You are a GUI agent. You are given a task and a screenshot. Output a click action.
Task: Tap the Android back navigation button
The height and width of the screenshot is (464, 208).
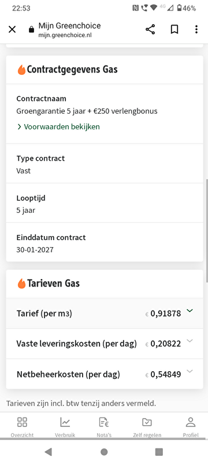(x=48, y=452)
